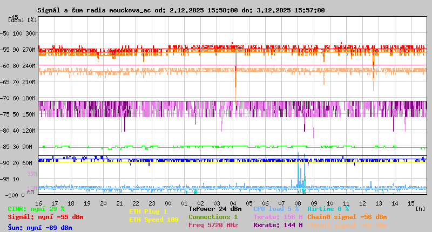Click the 'Connections 1' legend label
Viewport: 432px width, 232px height.
pyautogui.click(x=213, y=217)
